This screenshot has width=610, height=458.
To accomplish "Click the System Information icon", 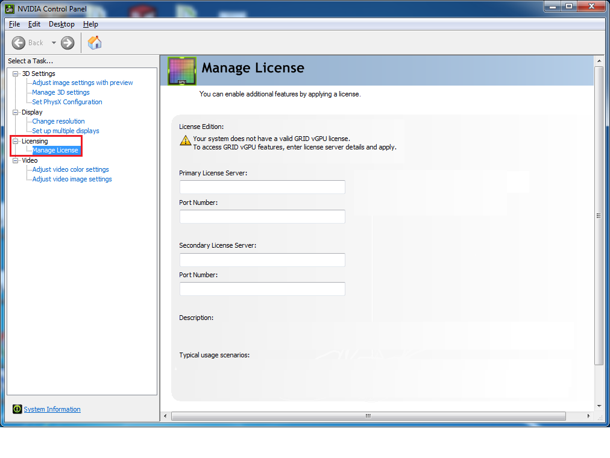I will (x=17, y=409).
